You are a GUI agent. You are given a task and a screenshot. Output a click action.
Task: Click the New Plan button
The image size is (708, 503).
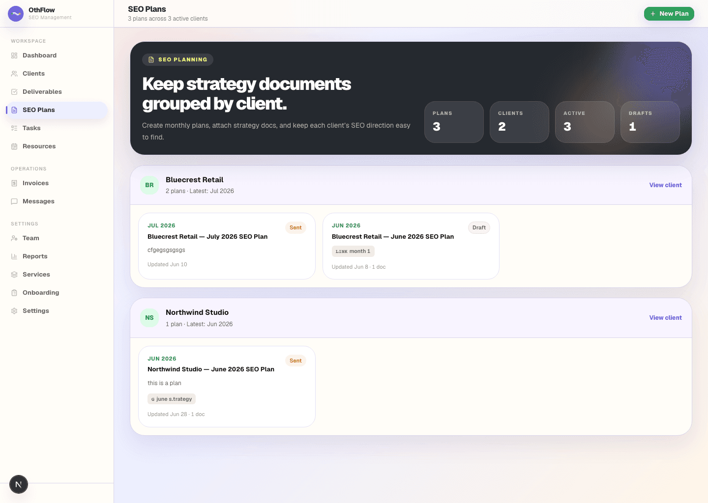point(669,14)
